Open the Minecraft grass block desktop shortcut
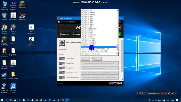Image resolution: width=181 pixels, height=102 pixels. [22, 5]
